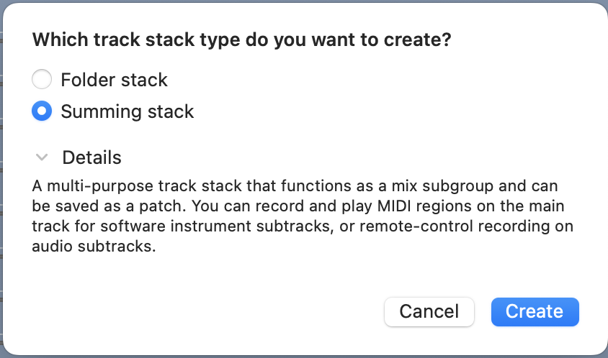Screen dimensions: 608x358
Task: Click the empty circle beside Folder stack
Action: pyautogui.click(x=43, y=79)
